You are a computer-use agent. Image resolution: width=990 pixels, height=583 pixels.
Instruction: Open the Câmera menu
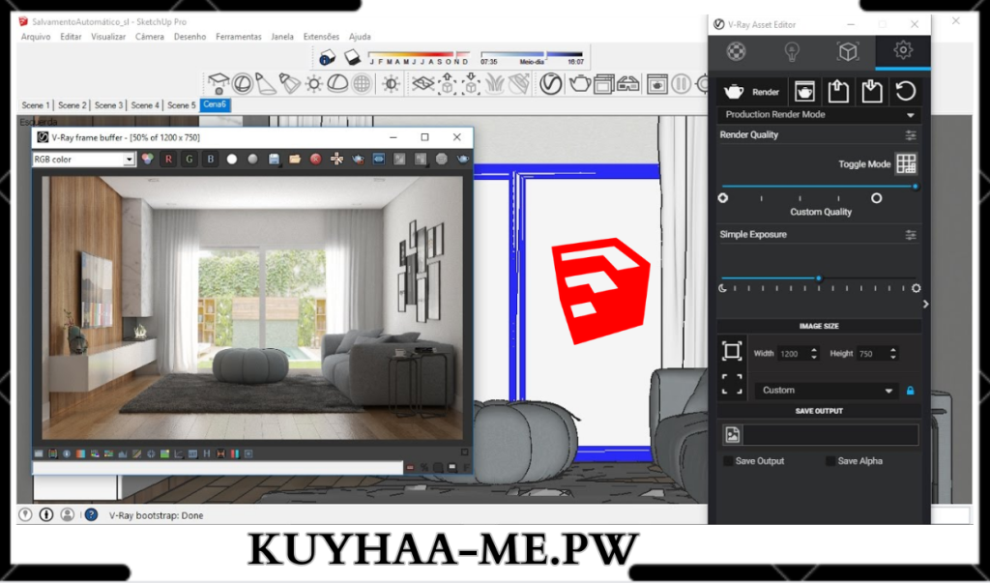coord(150,37)
